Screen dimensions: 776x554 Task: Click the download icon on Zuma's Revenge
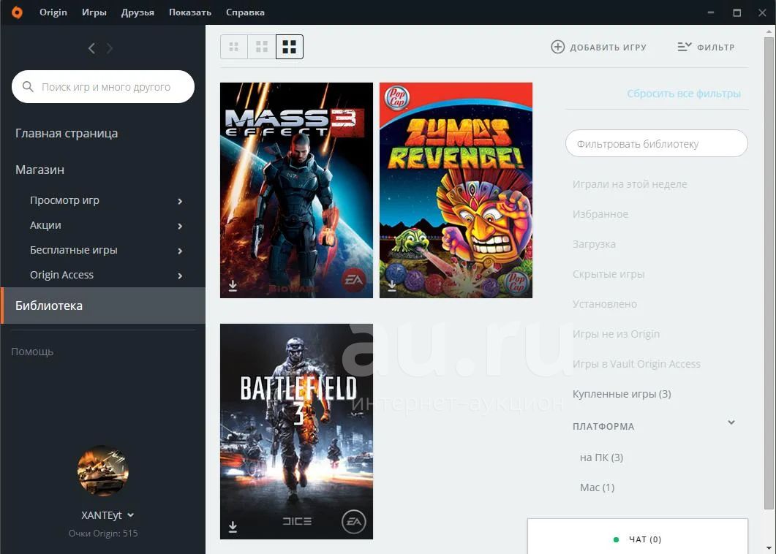[x=392, y=286]
